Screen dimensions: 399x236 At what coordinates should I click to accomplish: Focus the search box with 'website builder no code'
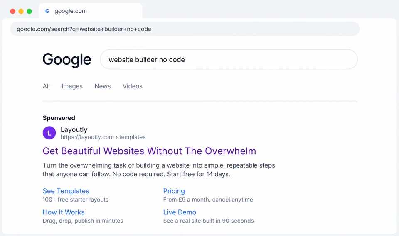coord(229,59)
